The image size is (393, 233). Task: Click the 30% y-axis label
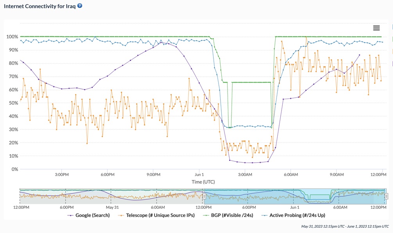pos(13,130)
